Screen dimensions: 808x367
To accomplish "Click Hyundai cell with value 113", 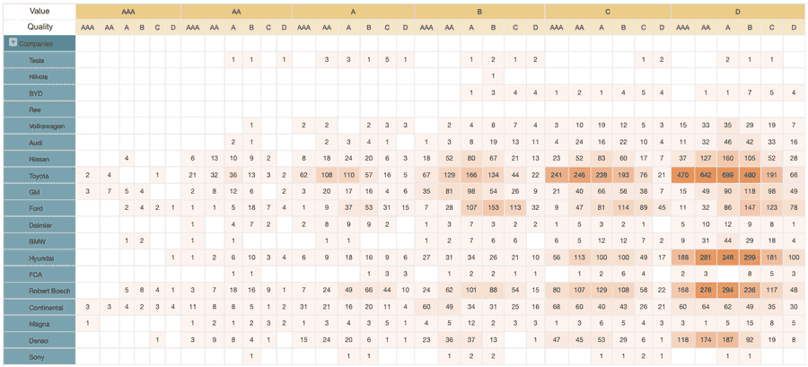I will tap(580, 258).
